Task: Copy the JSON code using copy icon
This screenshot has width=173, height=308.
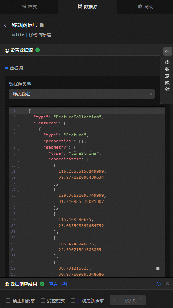Action: [158, 268]
